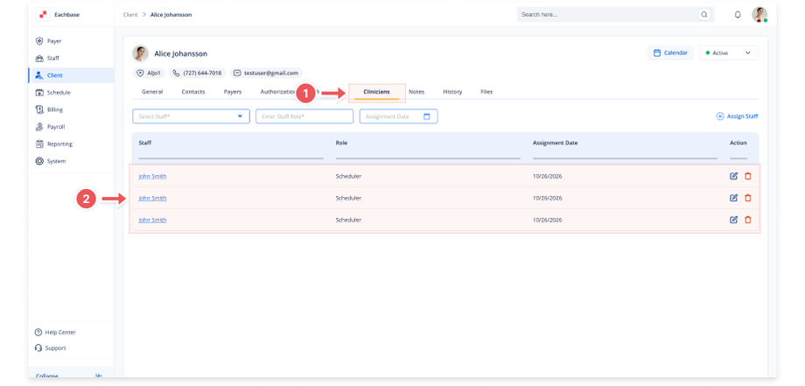The width and height of the screenshot is (805, 386).
Task: Collapse the sidebar panel
Action: pos(99,376)
